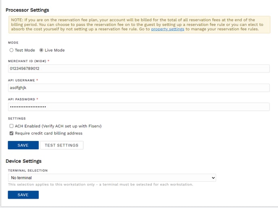Click 'Require credit card billing address' label text
The width and height of the screenshot is (278, 208).
pos(48,133)
